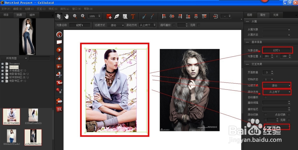Open the 所有类型 filter dropdown

14,58
